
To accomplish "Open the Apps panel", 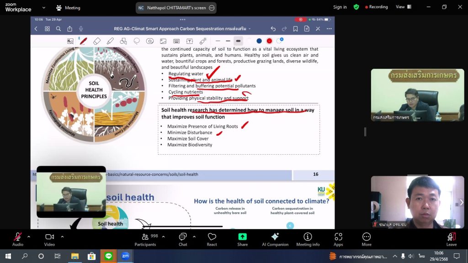I will pyautogui.click(x=338, y=239).
